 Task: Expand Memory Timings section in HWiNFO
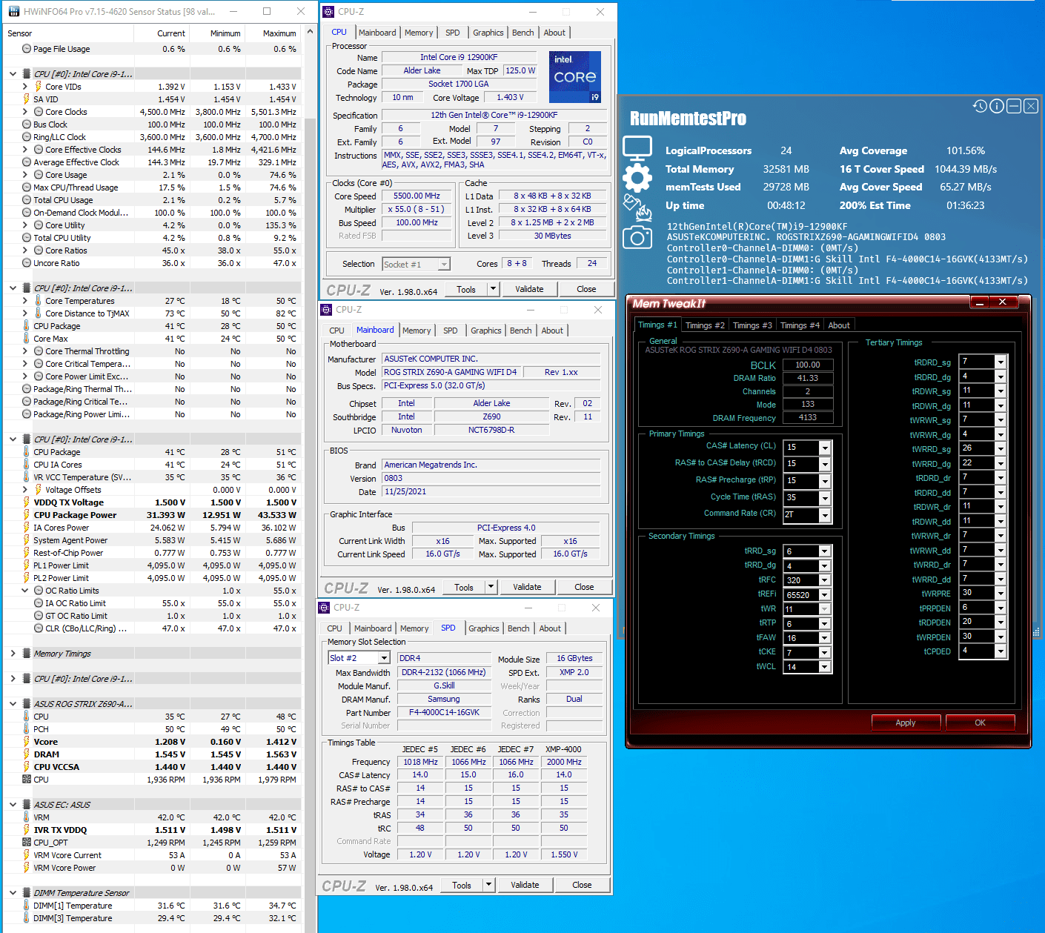(13, 654)
